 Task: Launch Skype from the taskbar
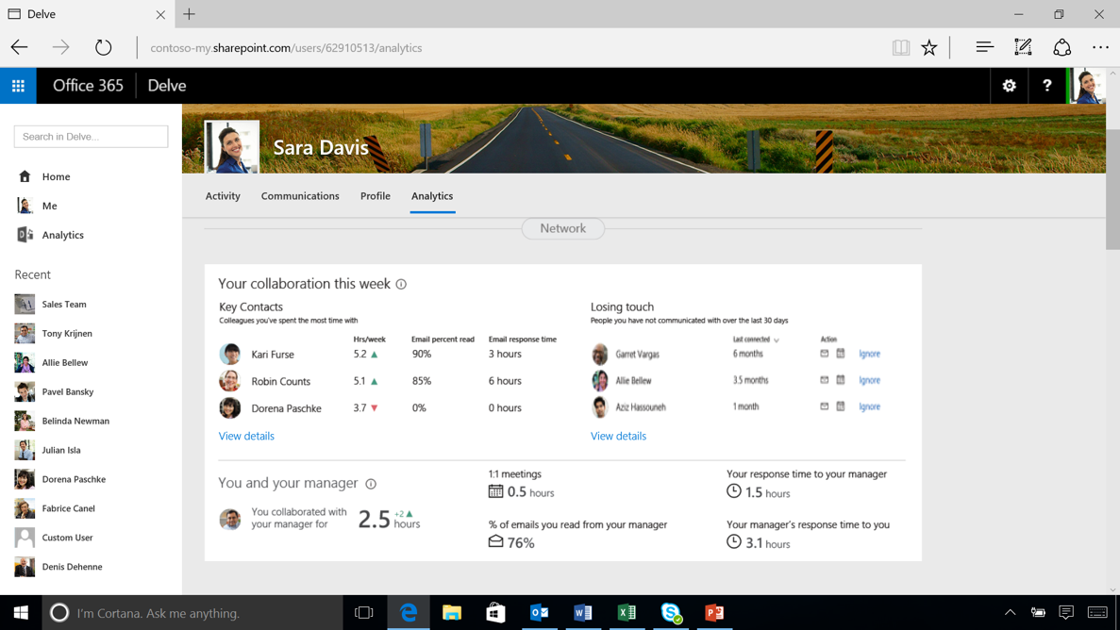coord(671,613)
